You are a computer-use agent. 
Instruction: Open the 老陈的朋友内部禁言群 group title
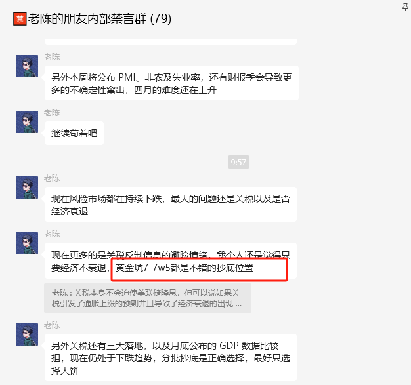(87, 19)
